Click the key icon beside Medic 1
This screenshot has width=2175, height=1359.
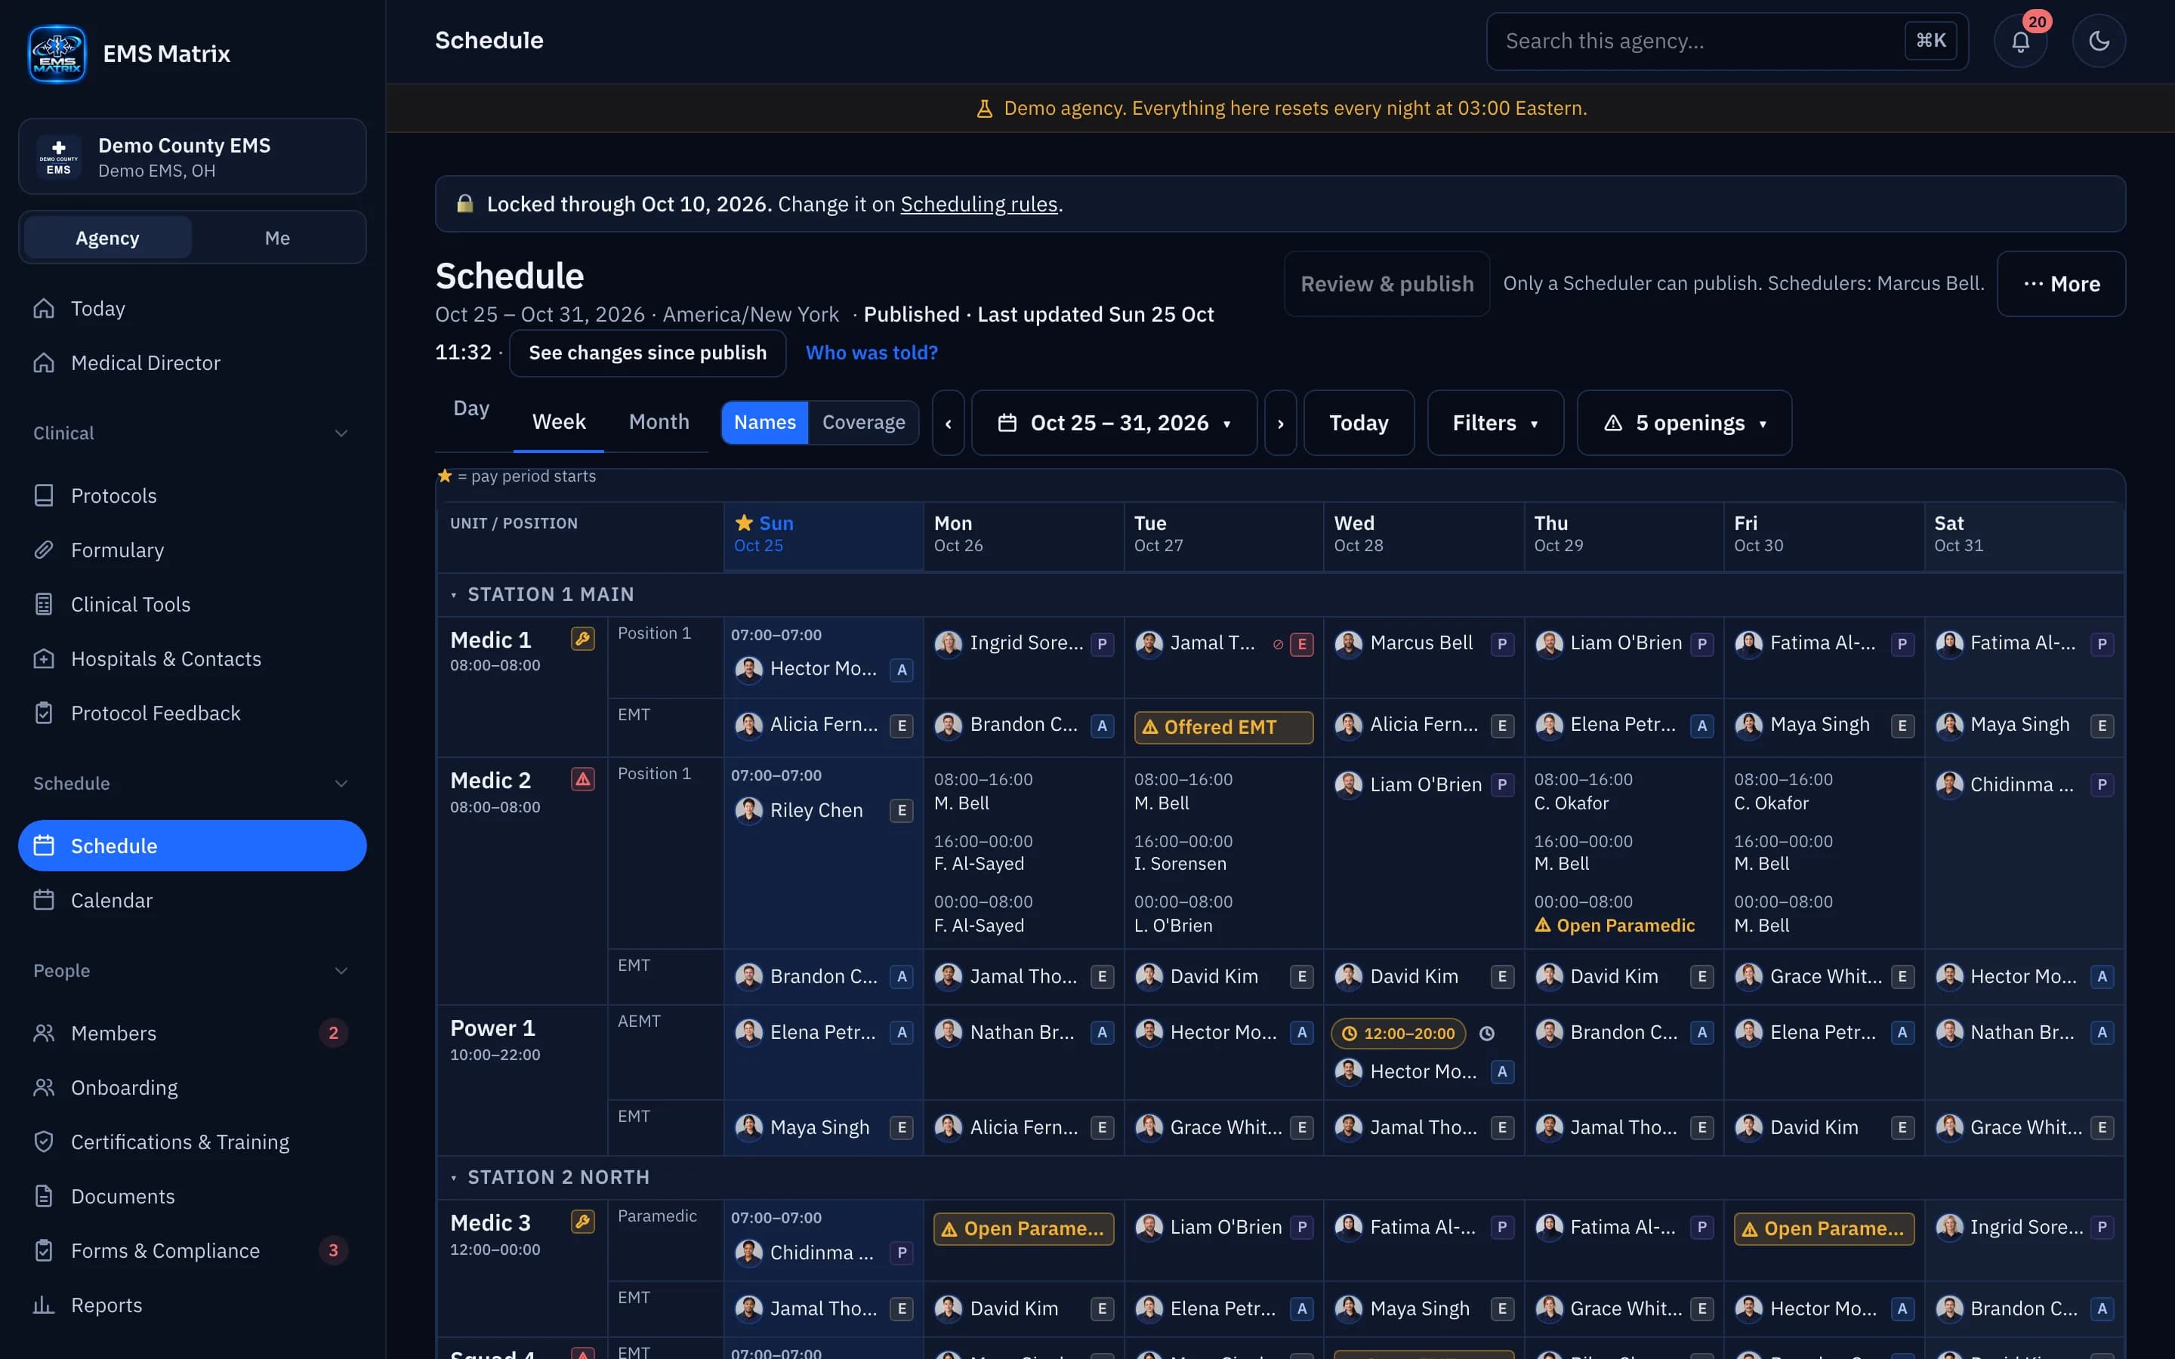[582, 639]
